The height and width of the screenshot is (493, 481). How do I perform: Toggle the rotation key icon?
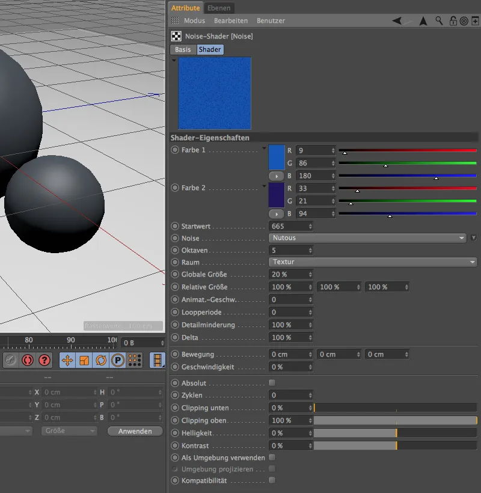pyautogui.click(x=101, y=360)
